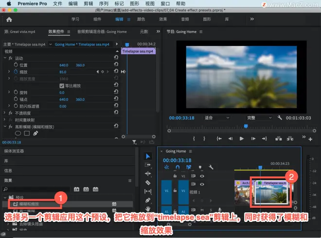Viewport: 321px width, 238px height.
Task: Mark In point in program monitor
Action: point(194,139)
